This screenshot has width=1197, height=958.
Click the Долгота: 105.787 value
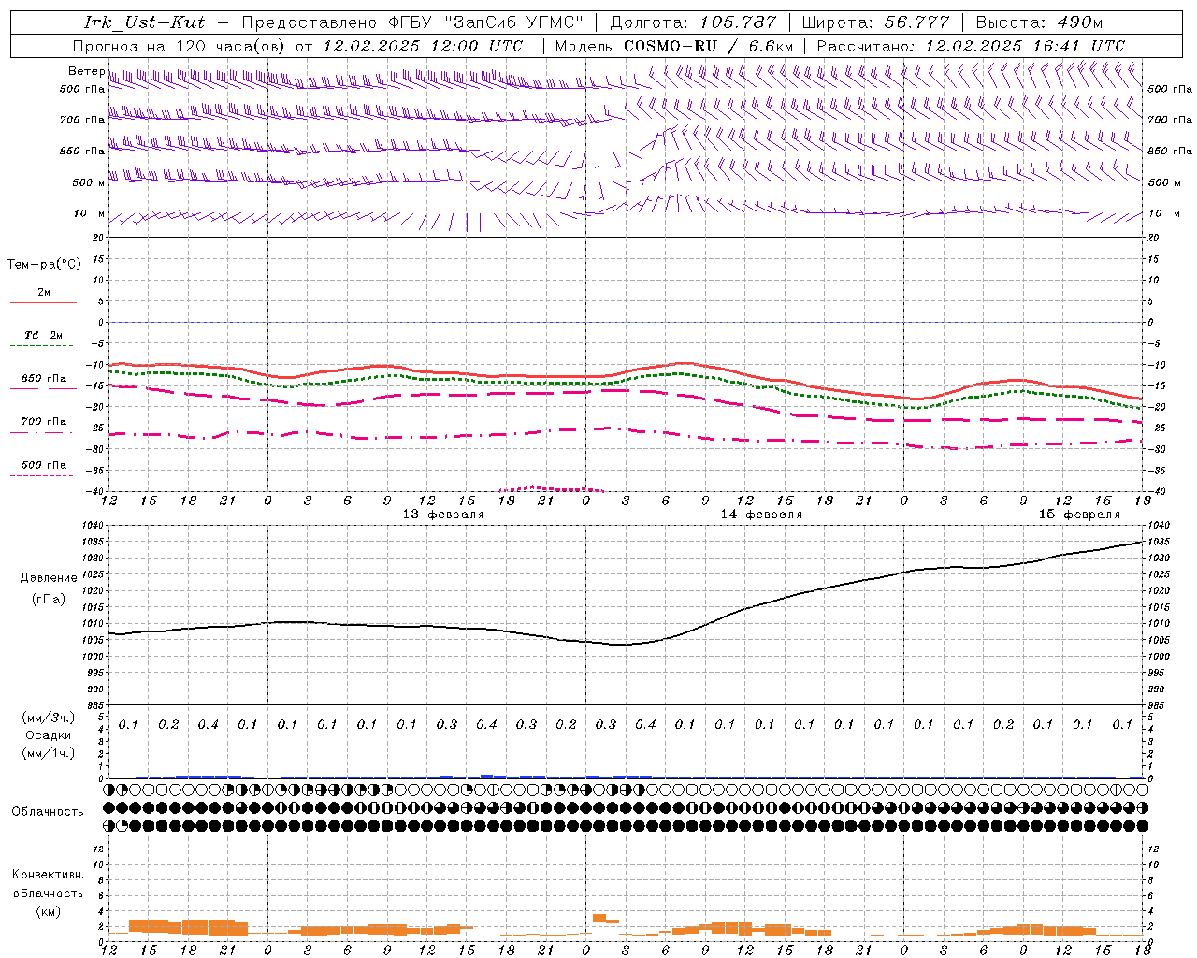pos(693,22)
